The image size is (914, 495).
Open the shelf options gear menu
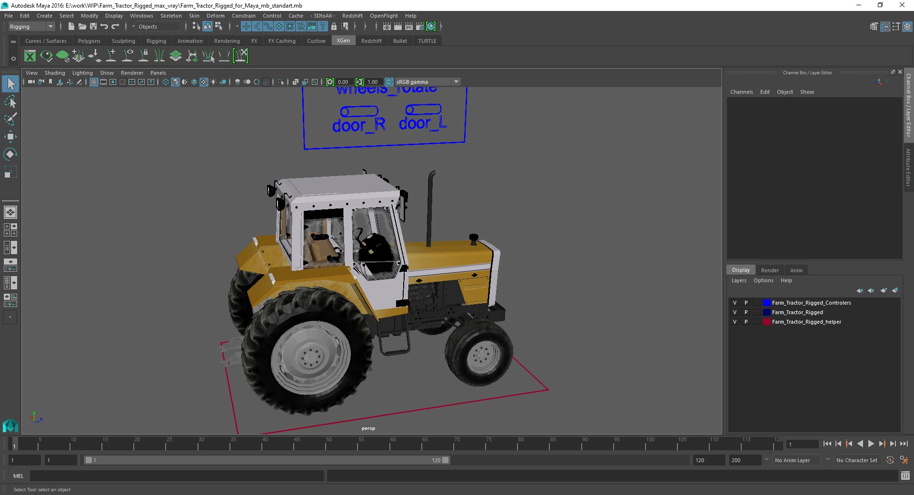[13, 59]
